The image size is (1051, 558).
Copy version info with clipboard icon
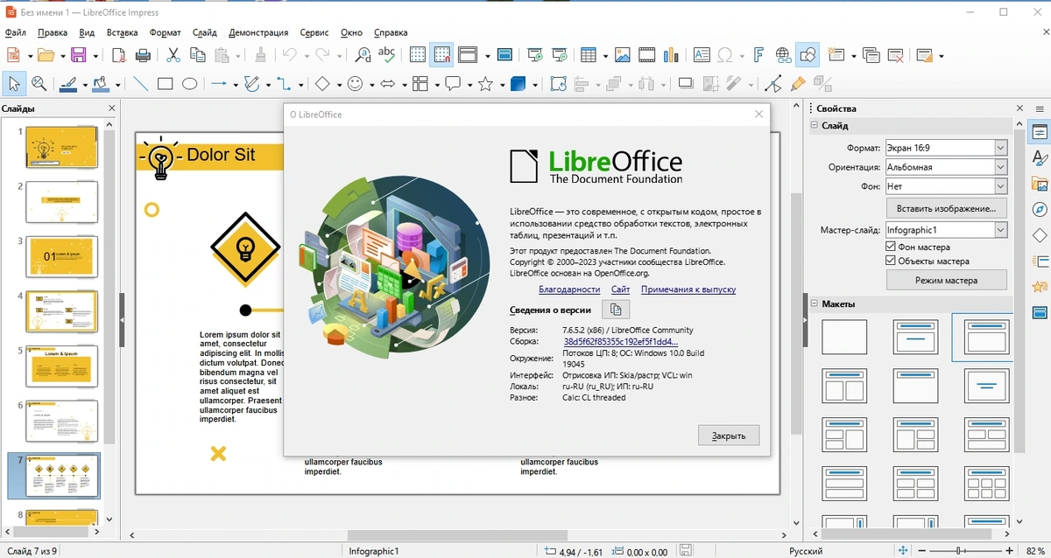point(616,310)
